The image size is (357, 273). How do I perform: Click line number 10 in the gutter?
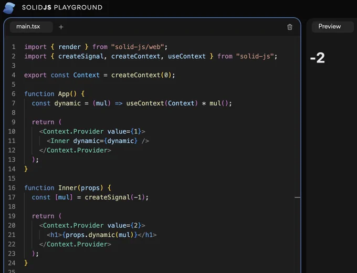[x=12, y=132]
